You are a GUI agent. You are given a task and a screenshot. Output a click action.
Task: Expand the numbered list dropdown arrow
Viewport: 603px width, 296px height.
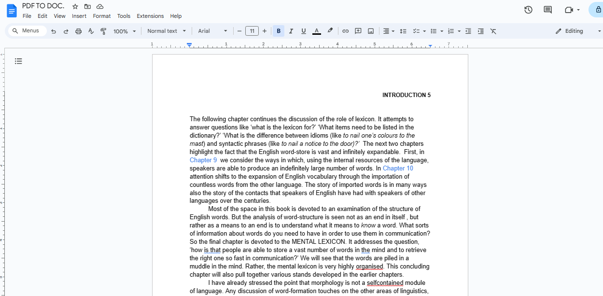coord(459,31)
